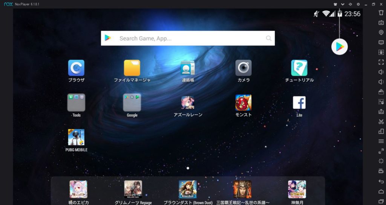Launch the カメラ camera app
Screen dimensions: 386x205
[244, 68]
